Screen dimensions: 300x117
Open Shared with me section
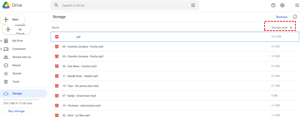pyautogui.click(x=21, y=57)
